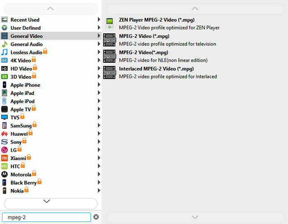The width and height of the screenshot is (288, 224).
Task: Expand the General Audio submenu arrow
Action: tap(99, 44)
